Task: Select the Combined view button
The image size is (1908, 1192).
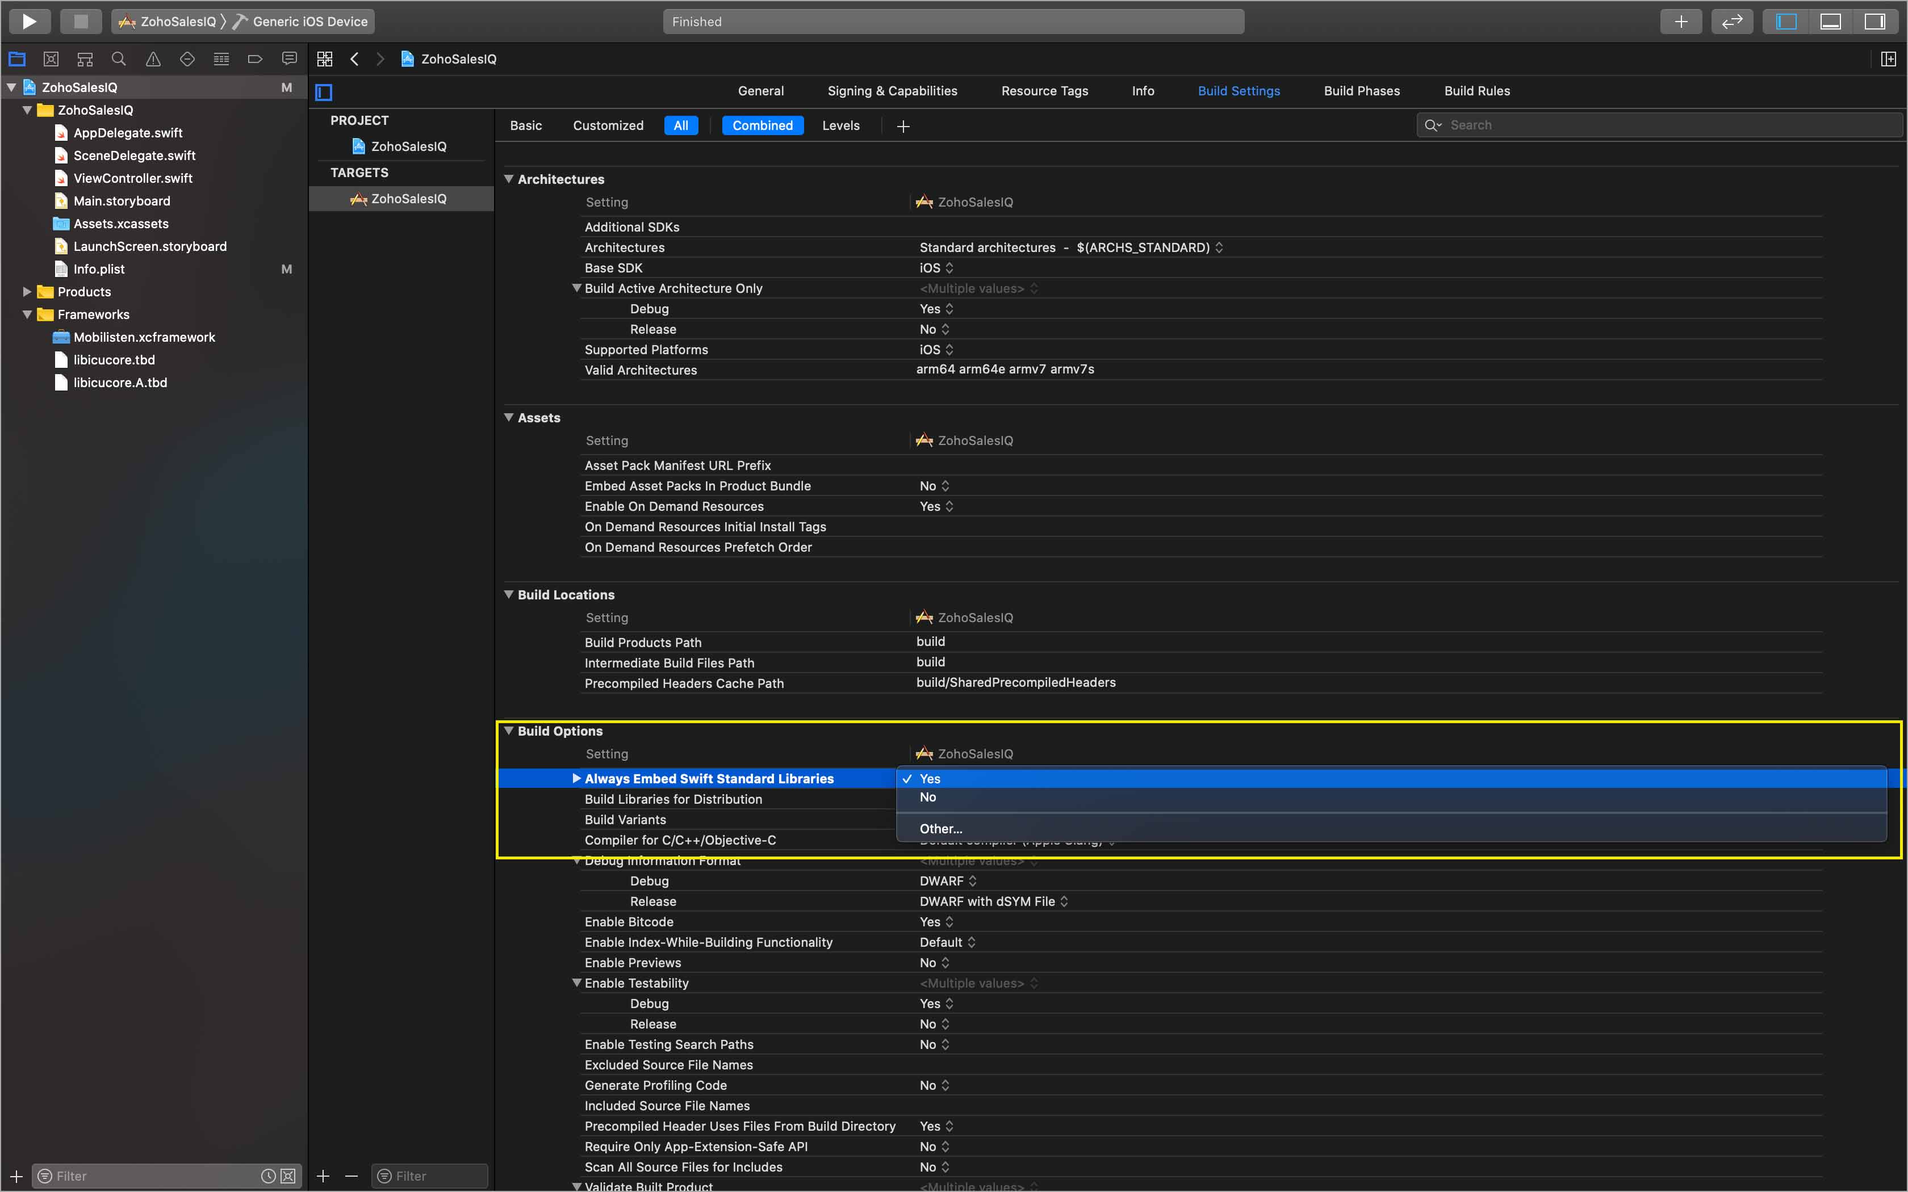Action: [x=763, y=125]
